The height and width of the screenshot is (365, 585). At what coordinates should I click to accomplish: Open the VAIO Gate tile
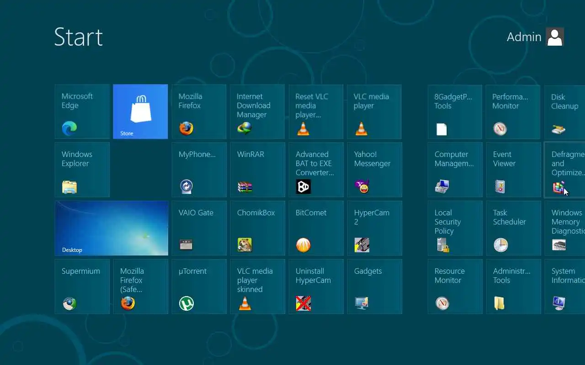(199, 228)
